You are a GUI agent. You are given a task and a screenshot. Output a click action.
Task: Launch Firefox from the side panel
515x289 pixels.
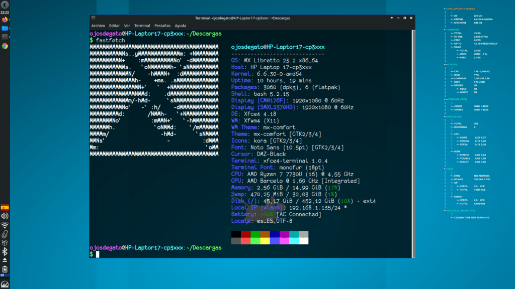pyautogui.click(x=5, y=20)
